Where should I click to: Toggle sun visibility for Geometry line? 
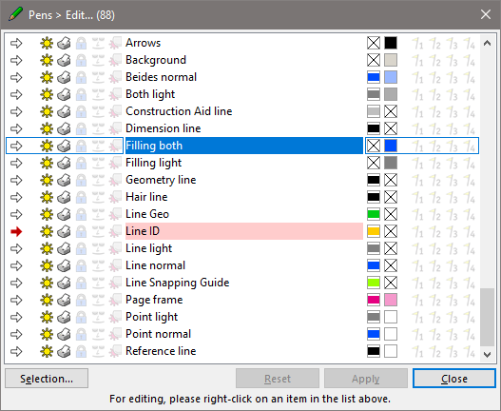tap(47, 180)
